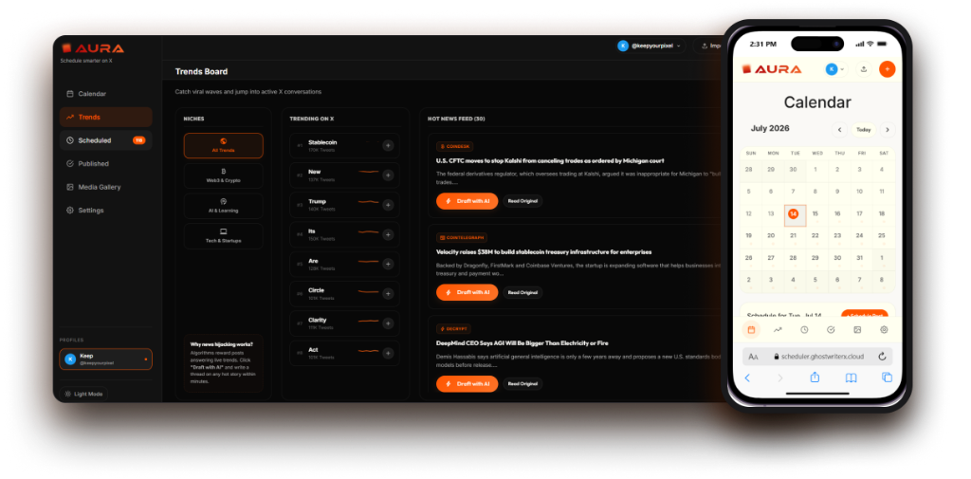
Task: Click the AURA logo in desktop sidebar
Action: tap(93, 48)
